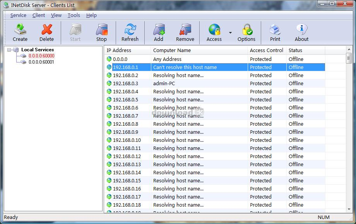
Task: Click the globe icon for 192.168.0.18
Action: coord(109,205)
